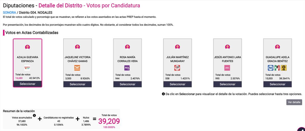Screen dimensions: 305x131
Task: Click the Movimiento Ciudadano party logo
Action: [77, 68]
